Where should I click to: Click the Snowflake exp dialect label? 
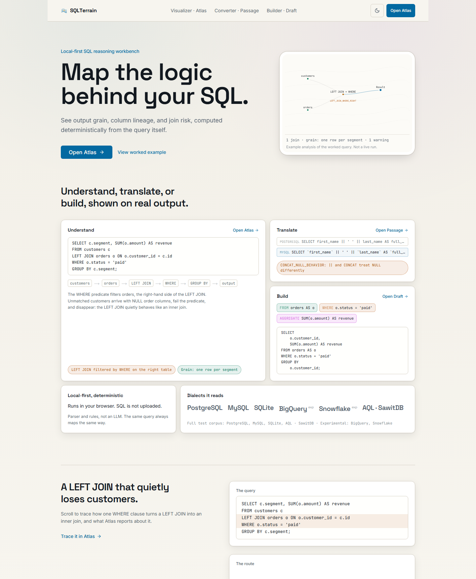point(338,409)
